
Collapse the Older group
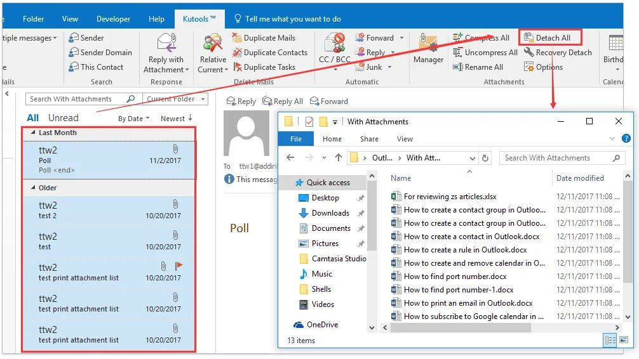click(x=34, y=188)
